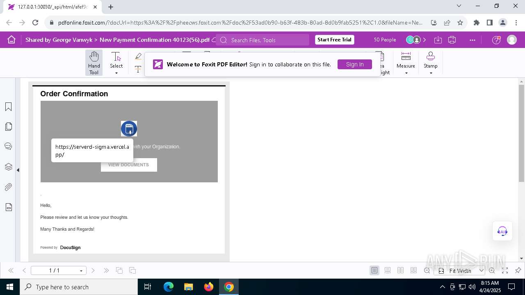The image size is (525, 295).
Task: Select the Hand Tool
Action: 94,63
